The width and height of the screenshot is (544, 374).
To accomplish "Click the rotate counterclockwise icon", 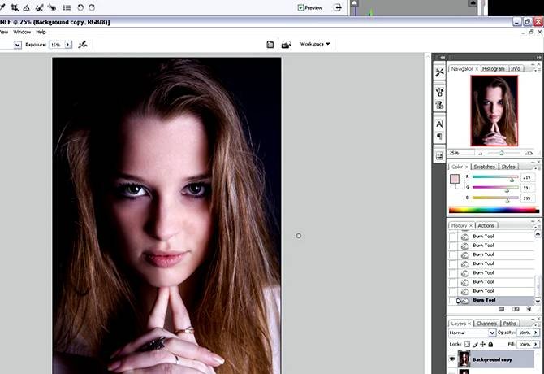I will click(80, 7).
